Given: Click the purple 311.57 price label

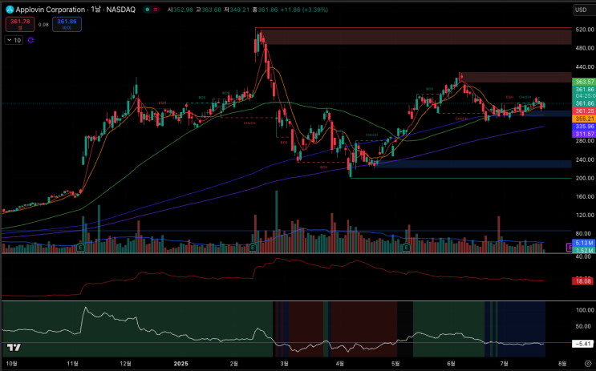Looking at the screenshot, I should tap(584, 134).
